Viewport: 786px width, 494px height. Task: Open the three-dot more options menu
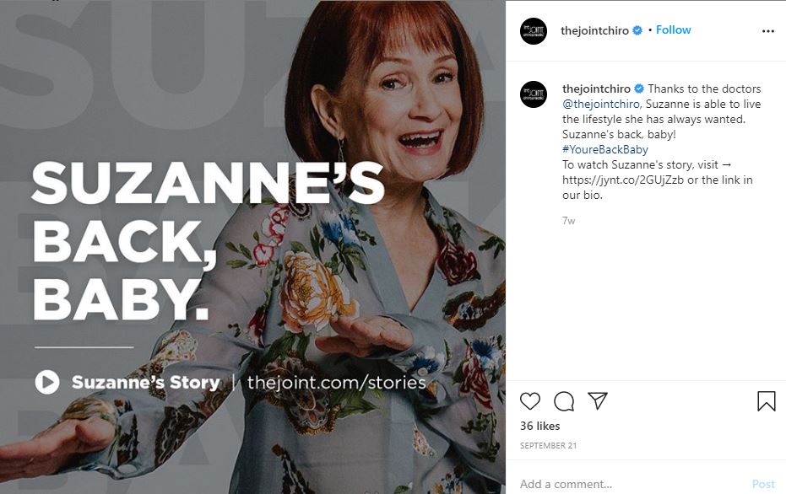[x=767, y=31]
